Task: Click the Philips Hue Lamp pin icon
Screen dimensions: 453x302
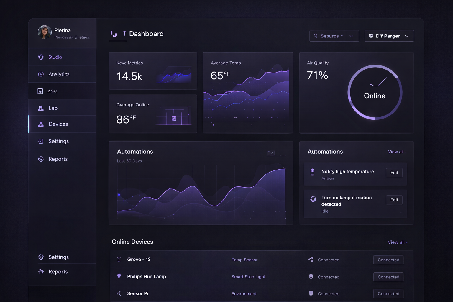Action: tap(119, 276)
